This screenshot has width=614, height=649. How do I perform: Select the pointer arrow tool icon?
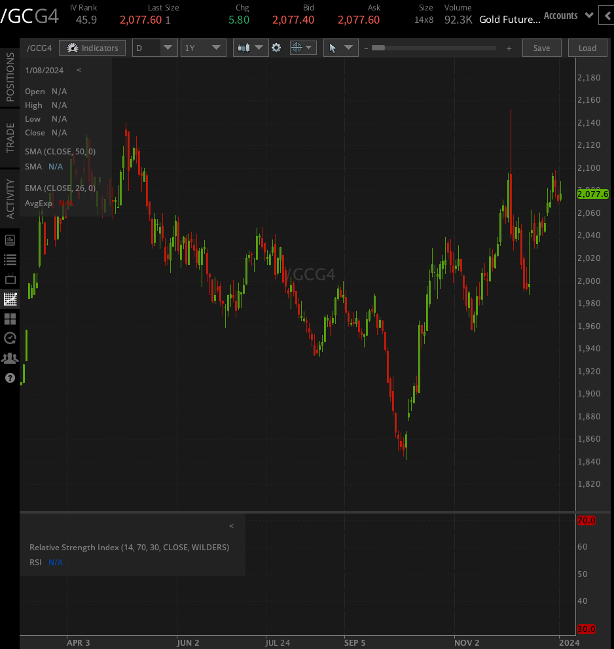click(333, 48)
